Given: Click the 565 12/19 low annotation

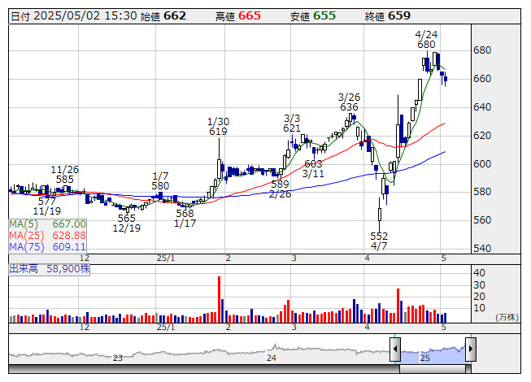Looking at the screenshot, I should click(x=126, y=223).
